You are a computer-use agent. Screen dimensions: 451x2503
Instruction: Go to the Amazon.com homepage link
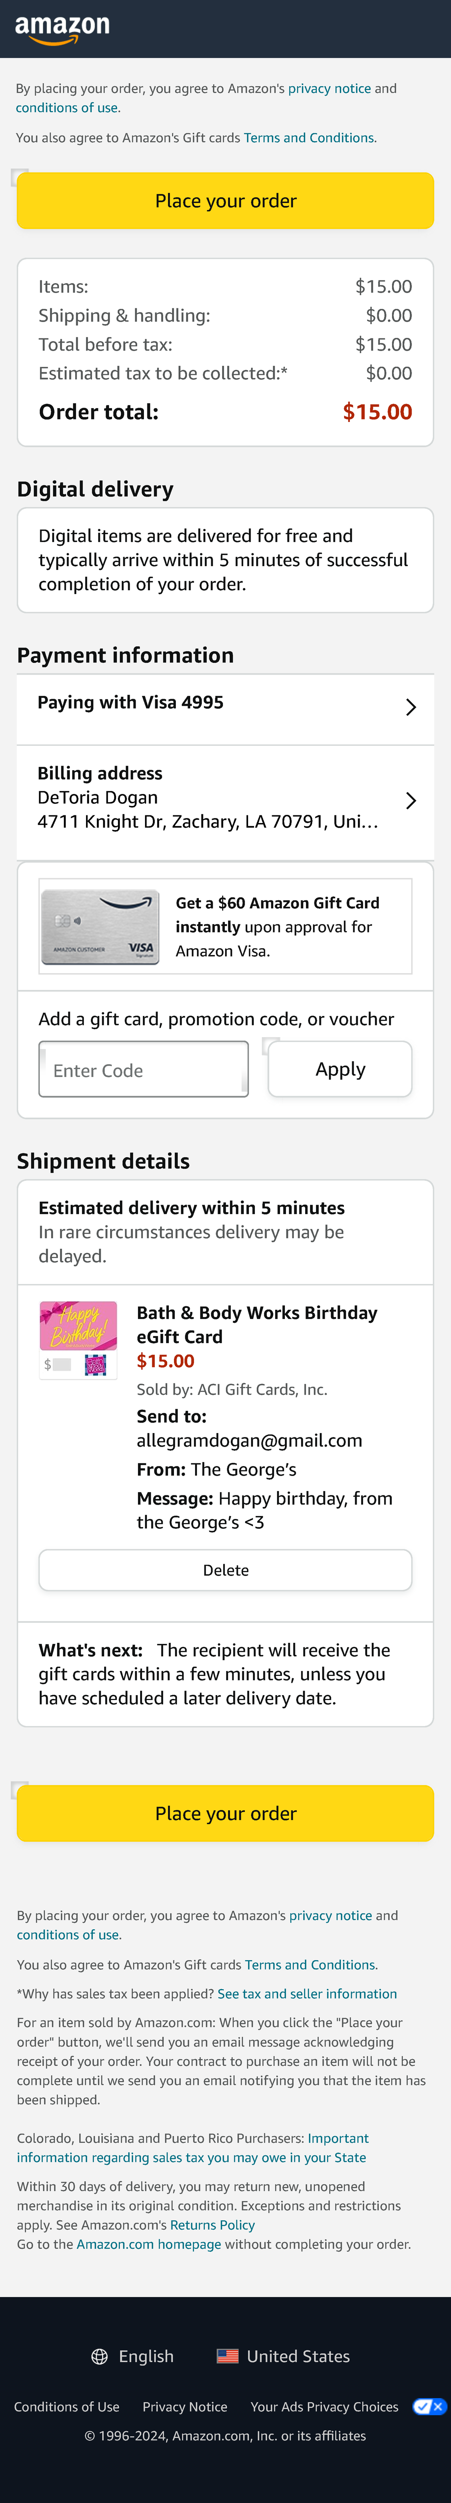pyautogui.click(x=148, y=2244)
